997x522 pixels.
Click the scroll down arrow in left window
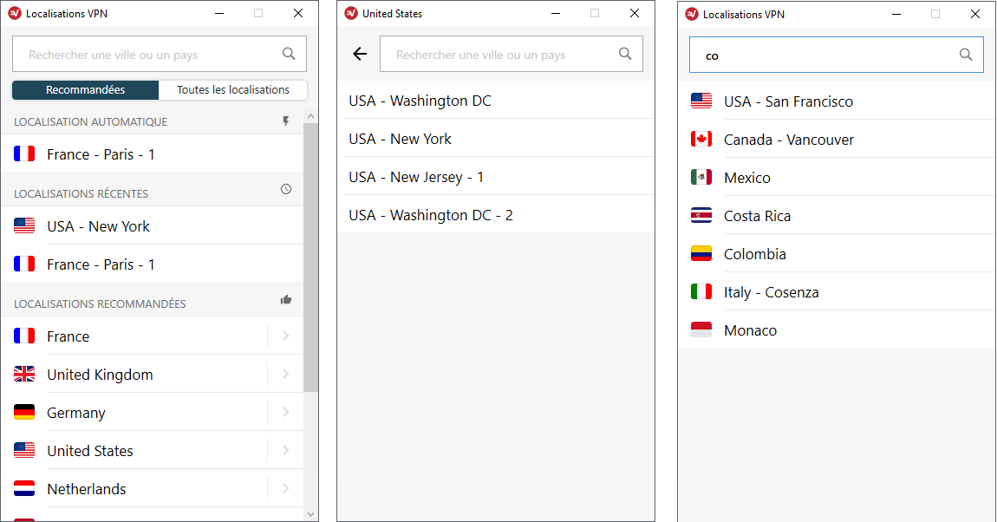tap(310, 513)
